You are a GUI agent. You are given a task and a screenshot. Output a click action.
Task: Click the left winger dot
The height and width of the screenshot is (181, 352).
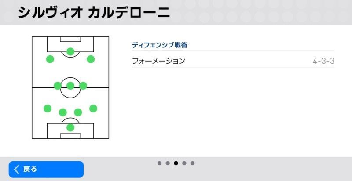click(x=50, y=59)
